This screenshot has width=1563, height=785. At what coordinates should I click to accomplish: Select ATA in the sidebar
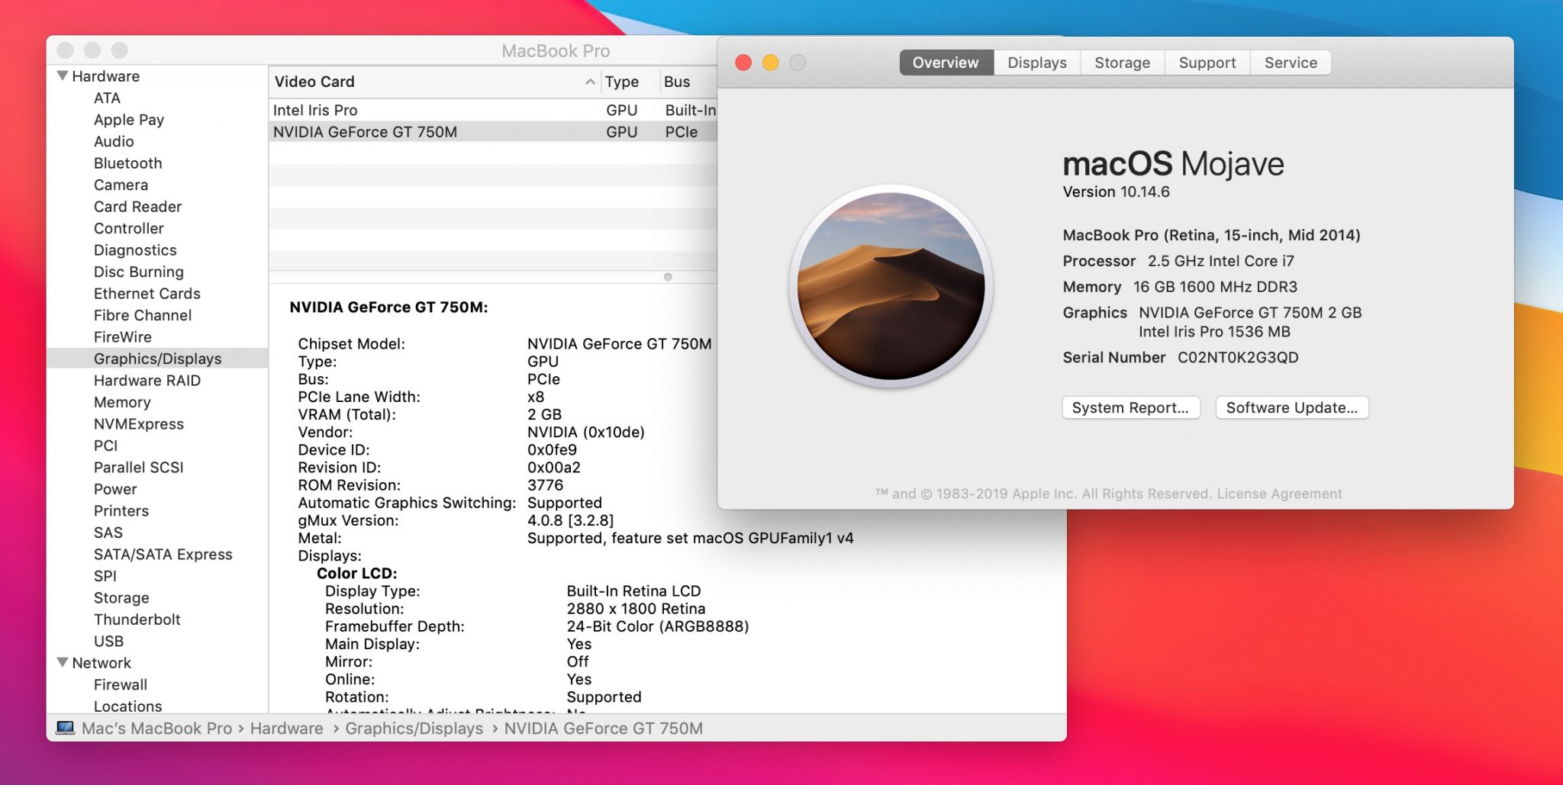[x=107, y=98]
